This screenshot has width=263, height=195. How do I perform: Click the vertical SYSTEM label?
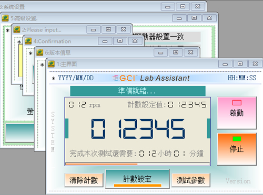click(53, 132)
